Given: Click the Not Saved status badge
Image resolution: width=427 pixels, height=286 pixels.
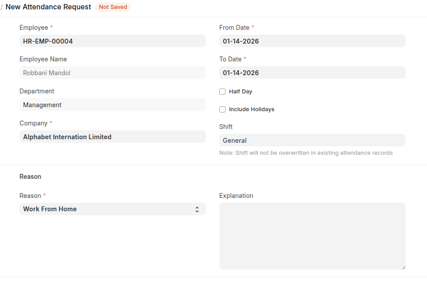Looking at the screenshot, I should tap(113, 7).
